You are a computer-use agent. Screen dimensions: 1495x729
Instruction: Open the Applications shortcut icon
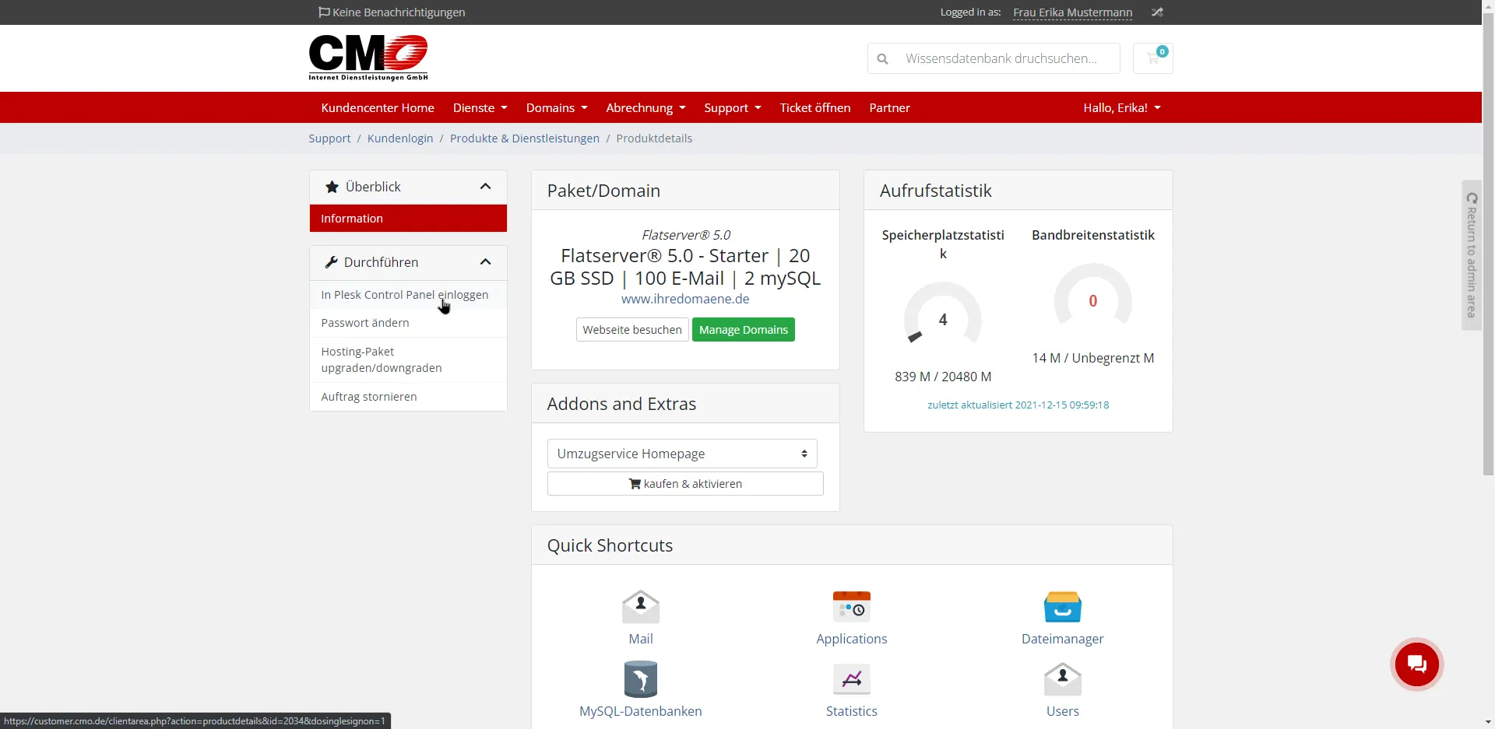point(852,607)
